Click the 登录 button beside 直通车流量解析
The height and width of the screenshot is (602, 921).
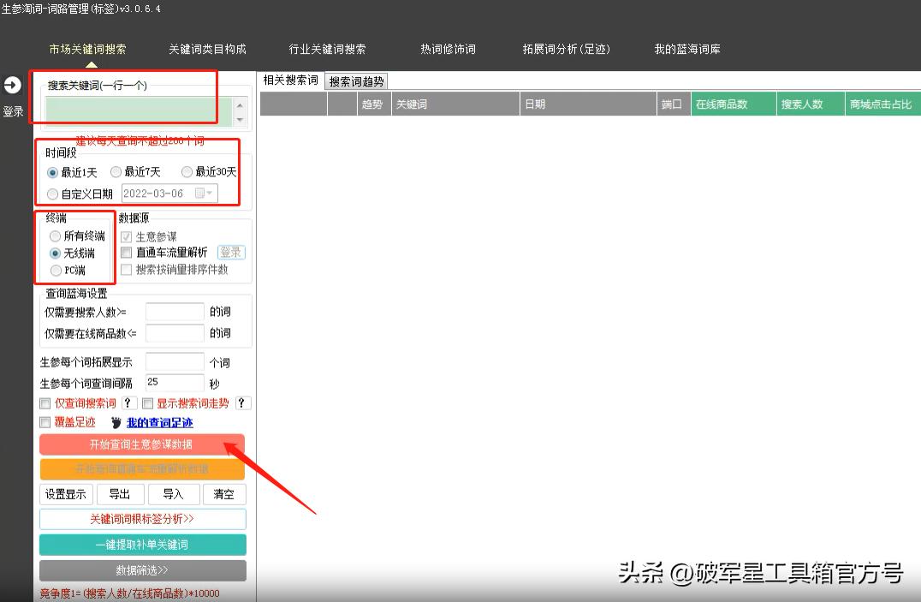pyautogui.click(x=231, y=252)
